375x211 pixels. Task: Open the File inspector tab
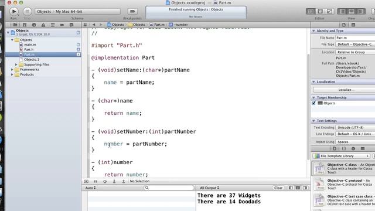click(344, 25)
